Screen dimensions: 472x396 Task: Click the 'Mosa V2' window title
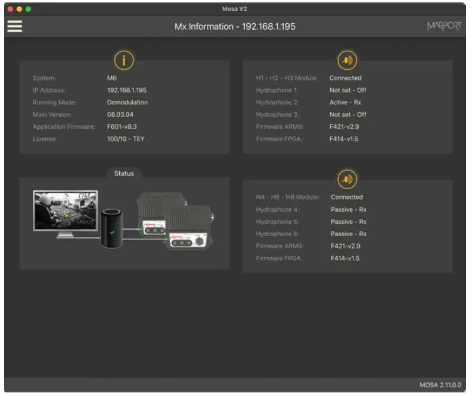[235, 9]
